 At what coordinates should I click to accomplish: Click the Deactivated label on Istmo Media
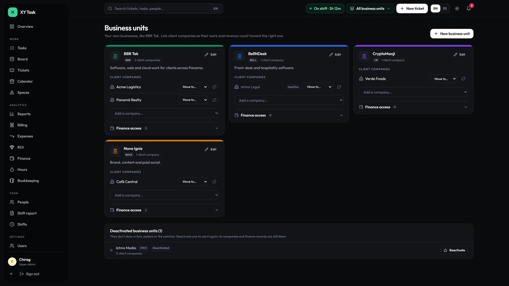click(x=161, y=248)
